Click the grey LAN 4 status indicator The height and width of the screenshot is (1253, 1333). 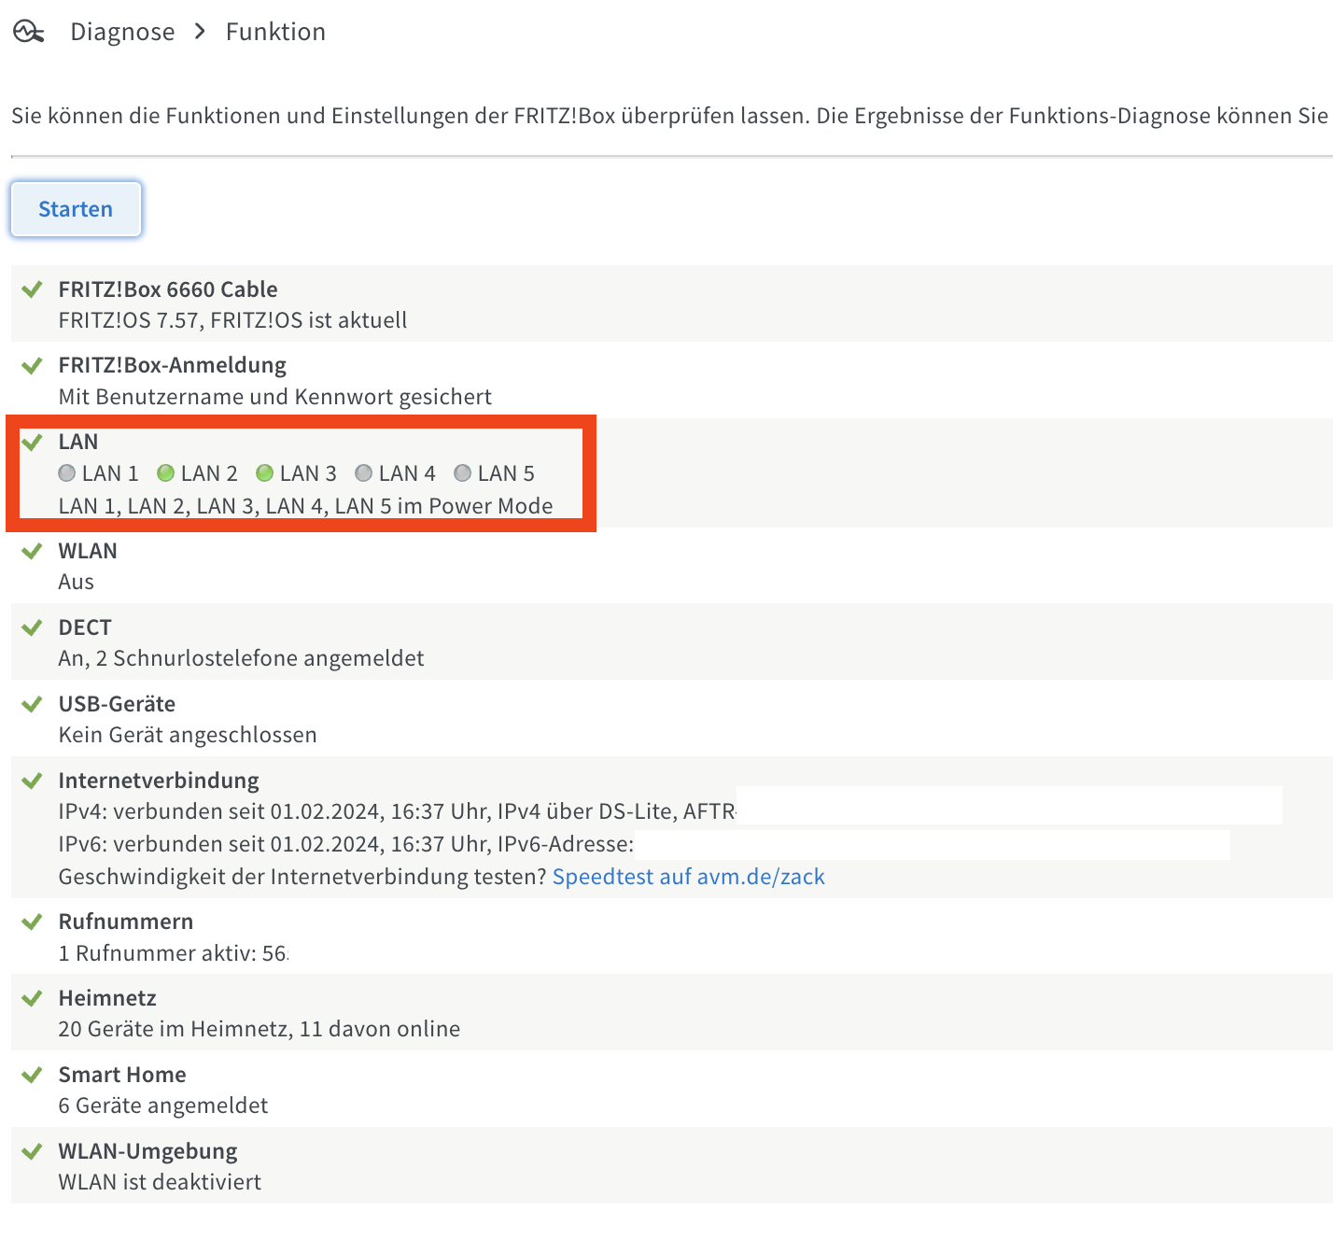[364, 473]
